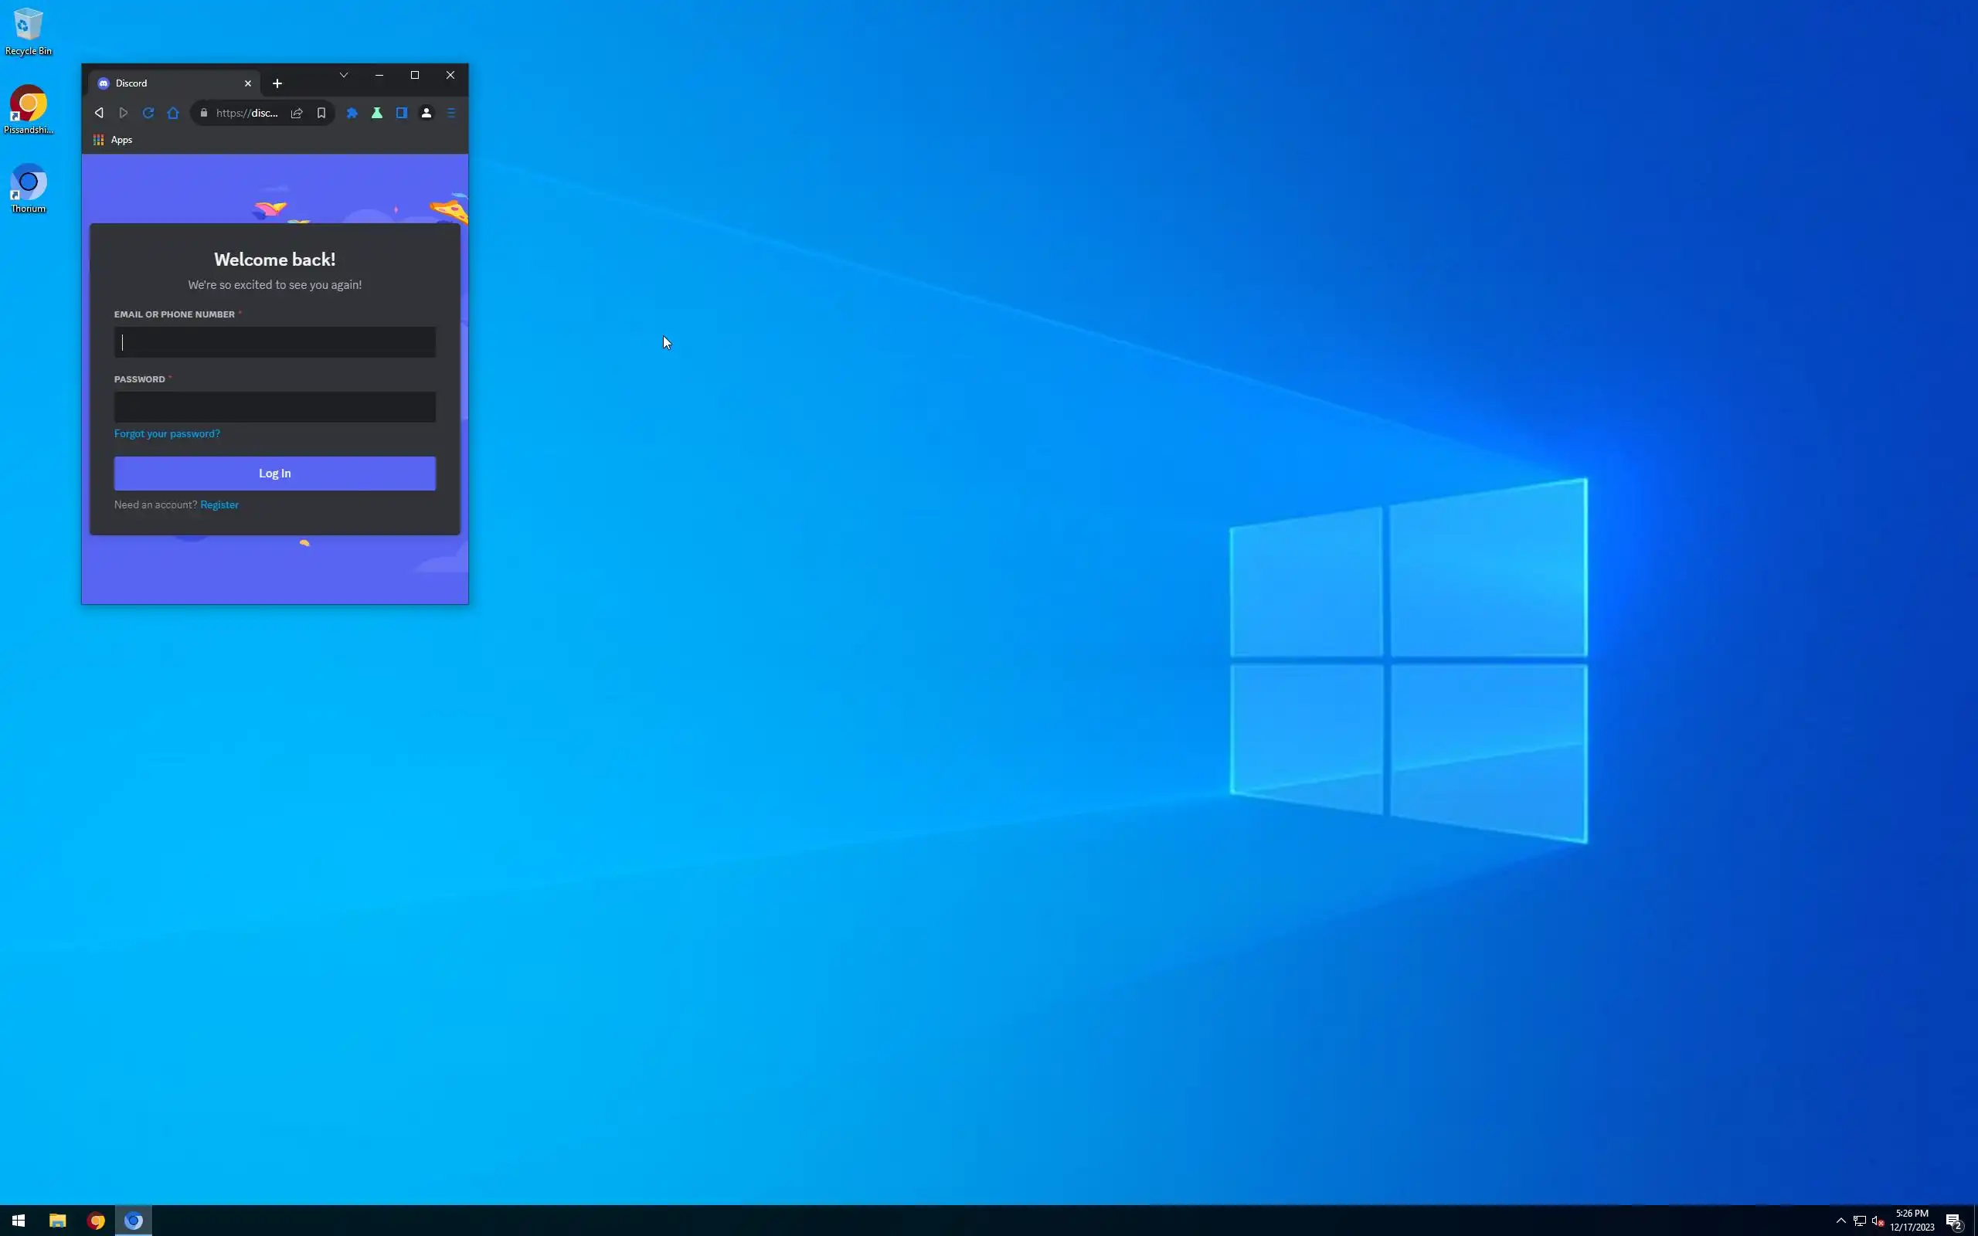Reload the Discord page
The width and height of the screenshot is (1978, 1236).
pyautogui.click(x=148, y=113)
